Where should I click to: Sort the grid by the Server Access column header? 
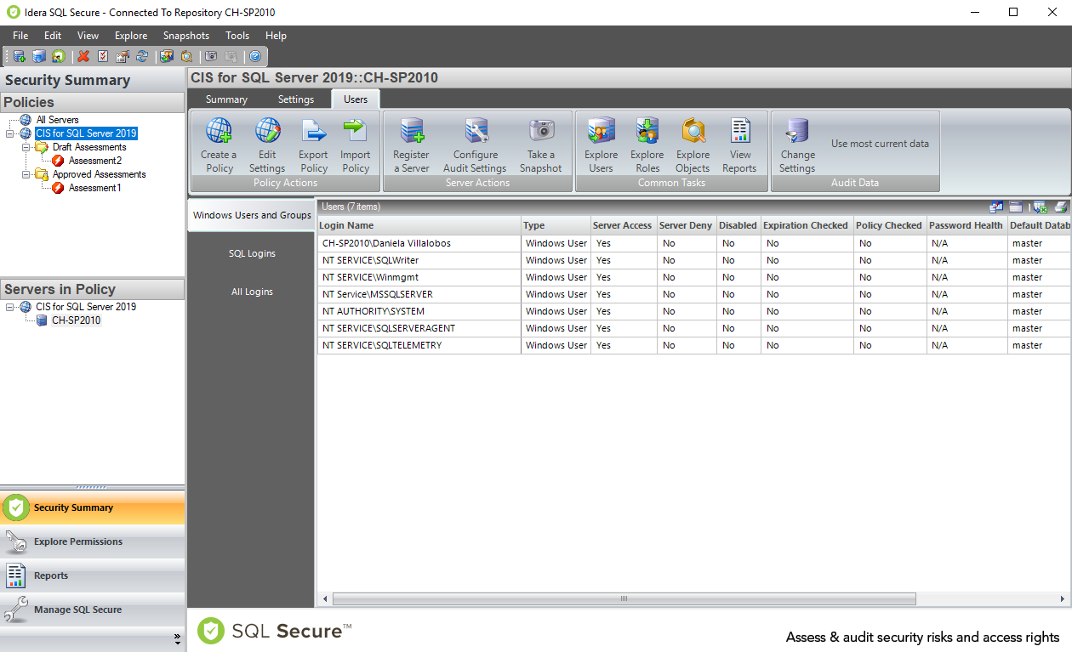point(623,225)
